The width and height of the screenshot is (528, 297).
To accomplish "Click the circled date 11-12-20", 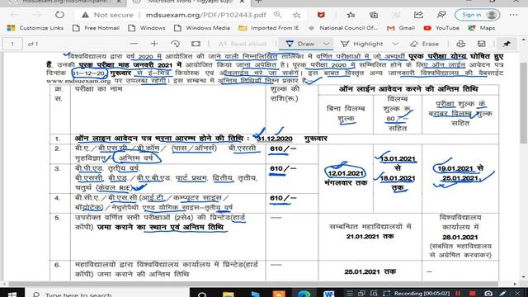I will point(89,73).
